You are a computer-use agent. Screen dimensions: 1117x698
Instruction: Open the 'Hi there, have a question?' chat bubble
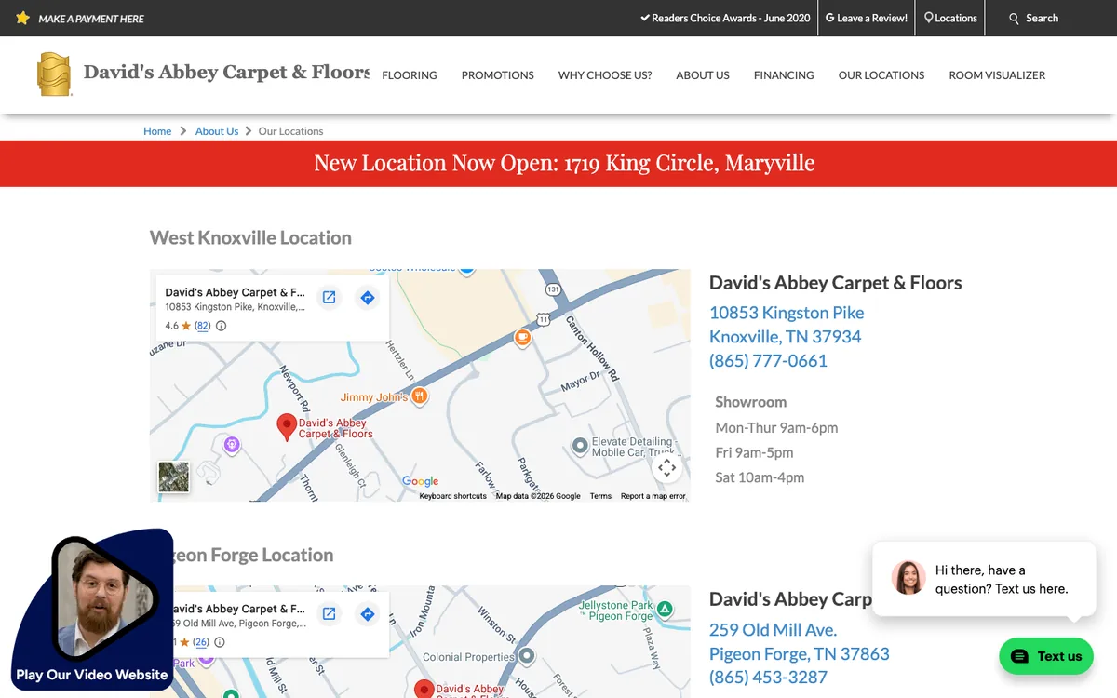point(984,579)
